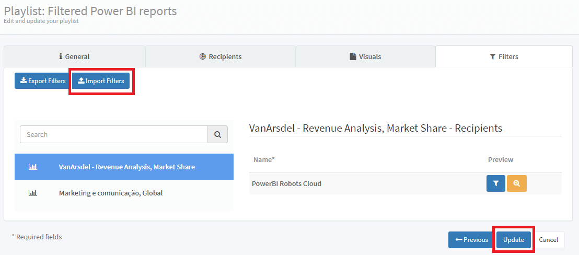The image size is (579, 255).
Task: Click the orange magnifier preview icon button
Action: pyautogui.click(x=517, y=183)
